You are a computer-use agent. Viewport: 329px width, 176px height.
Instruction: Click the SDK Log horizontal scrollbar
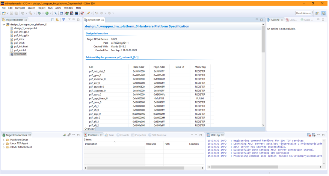pyautogui.click(x=244, y=167)
